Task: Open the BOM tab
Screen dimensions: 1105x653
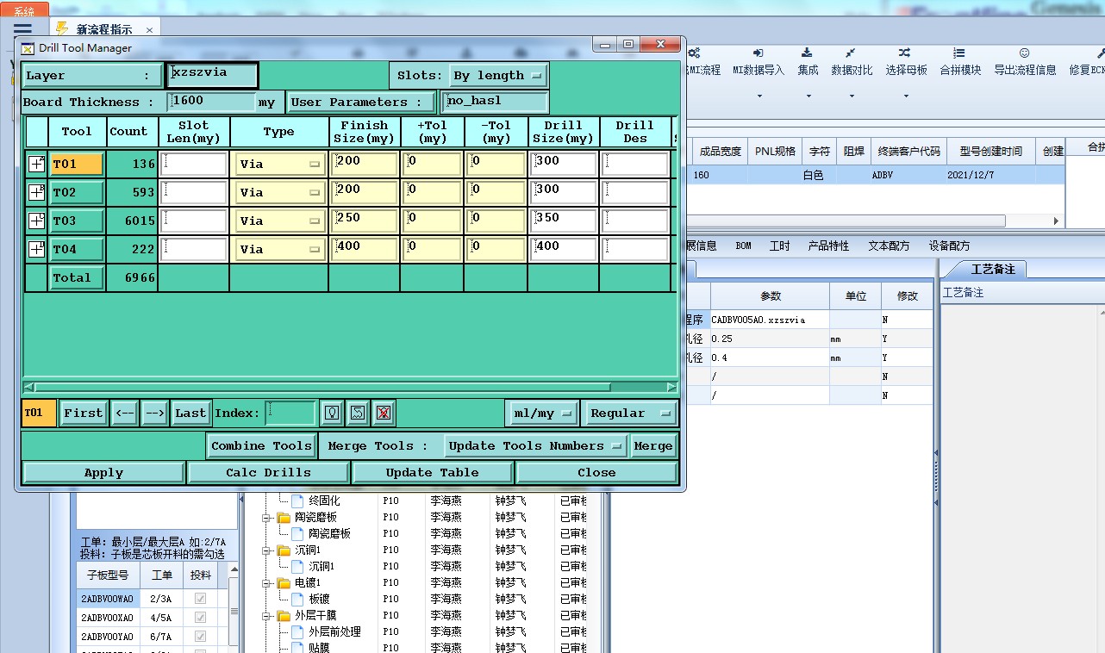Action: [x=743, y=246]
